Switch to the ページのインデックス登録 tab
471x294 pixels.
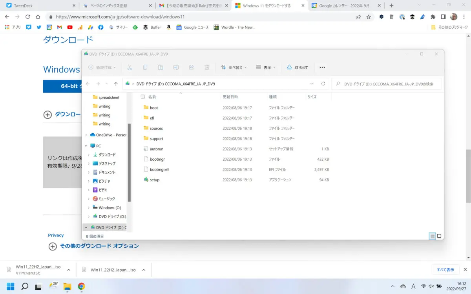point(117,6)
